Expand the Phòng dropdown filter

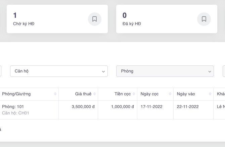click(x=165, y=71)
